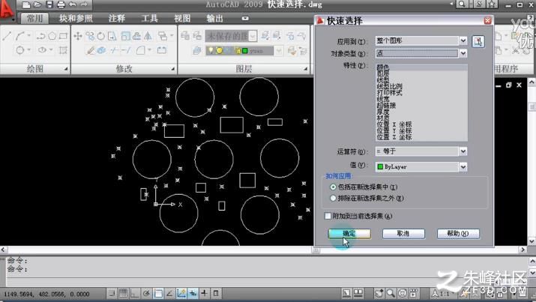Switch to the 工具 ribbon tab
Screen dimensions: 536x302
[149, 18]
